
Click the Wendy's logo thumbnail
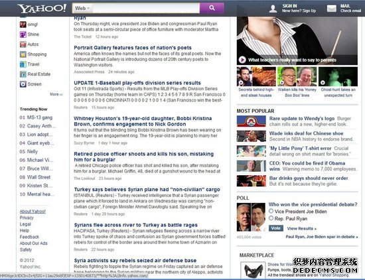(x=251, y=121)
